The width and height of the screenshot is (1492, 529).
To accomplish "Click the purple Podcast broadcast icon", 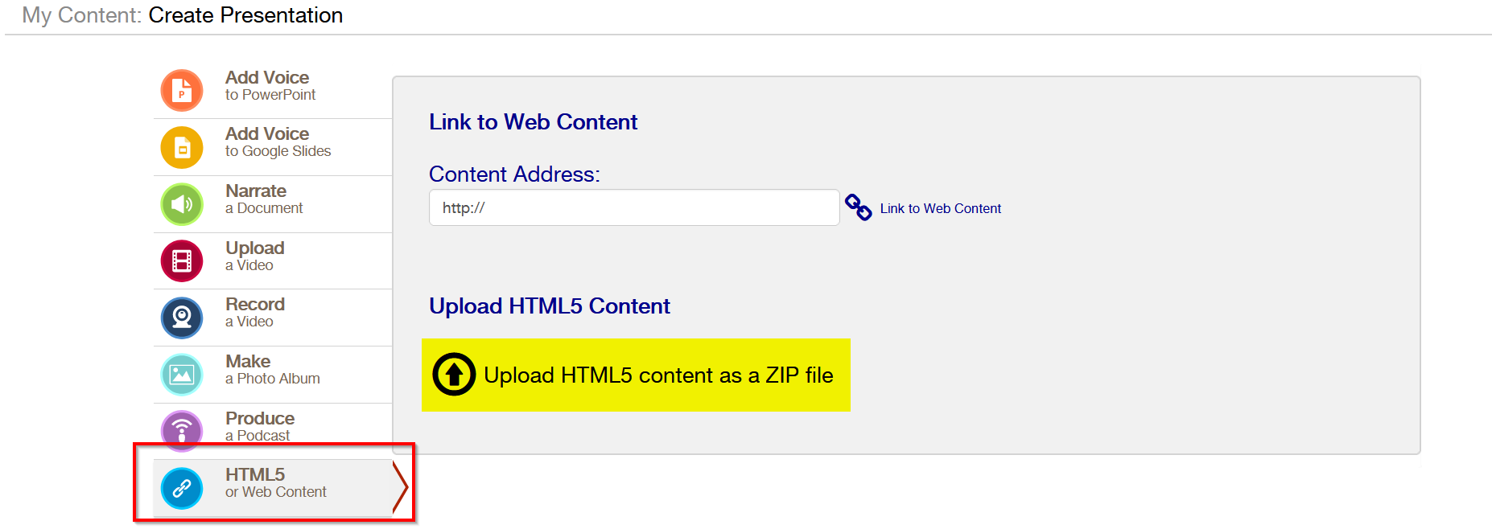I will tap(182, 430).
